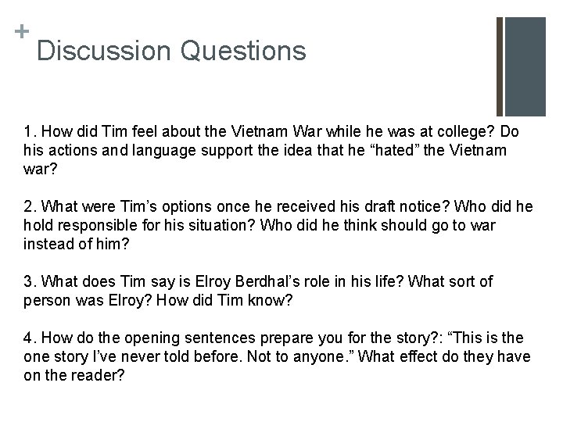Image resolution: width=563 pixels, height=422 pixels.
Task: Click the thin brown vertical bar
Action: coord(500,66)
